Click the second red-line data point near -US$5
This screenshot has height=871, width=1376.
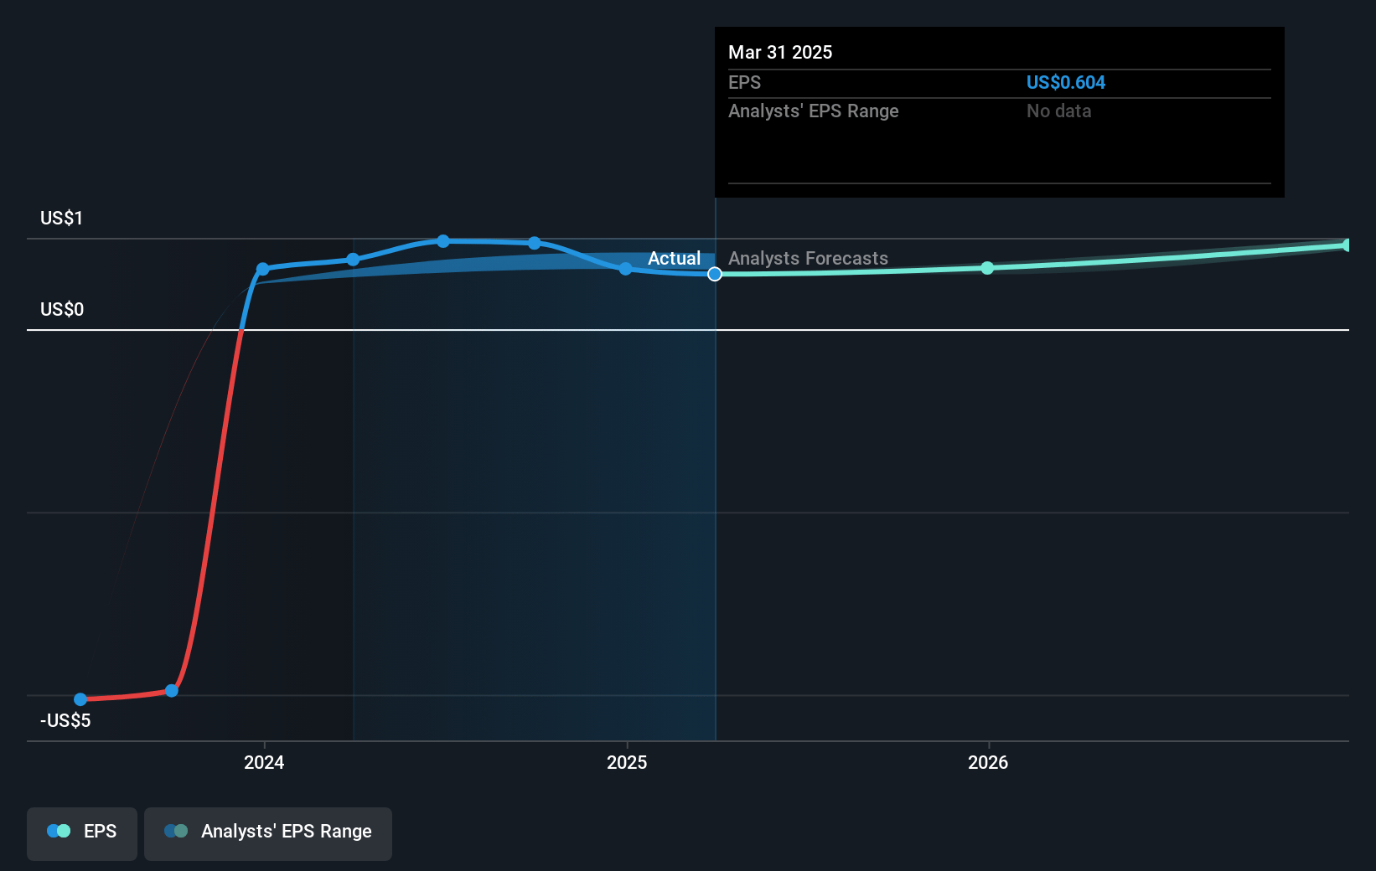pyautogui.click(x=172, y=691)
